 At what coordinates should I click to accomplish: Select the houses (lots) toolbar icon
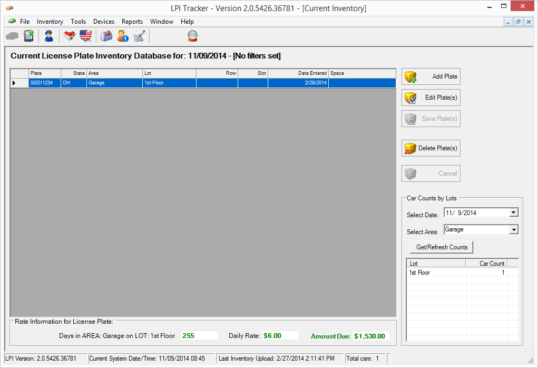(x=69, y=36)
